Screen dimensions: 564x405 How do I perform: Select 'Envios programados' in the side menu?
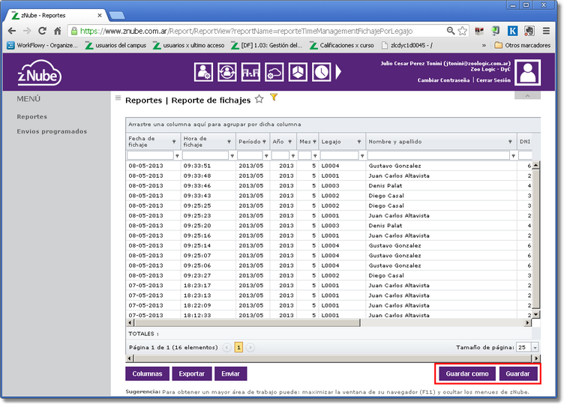pos(52,131)
